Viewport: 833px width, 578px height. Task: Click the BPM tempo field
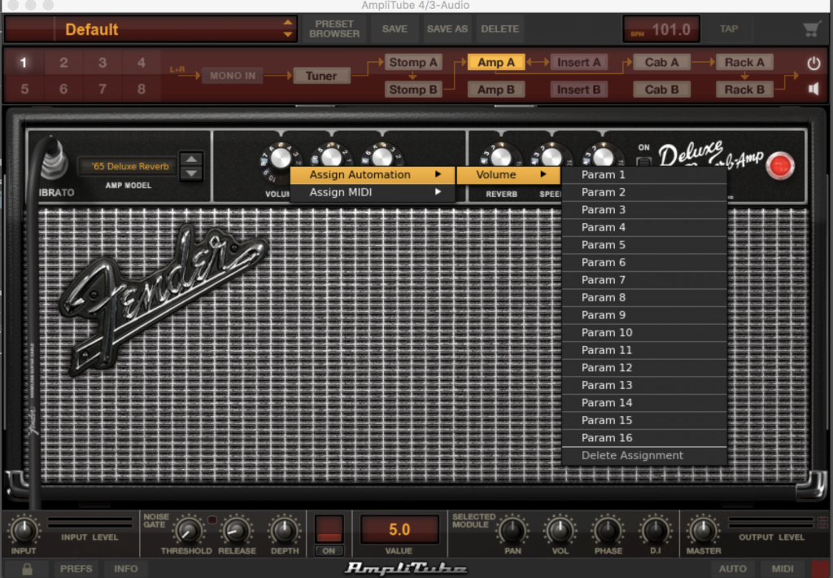pos(661,30)
